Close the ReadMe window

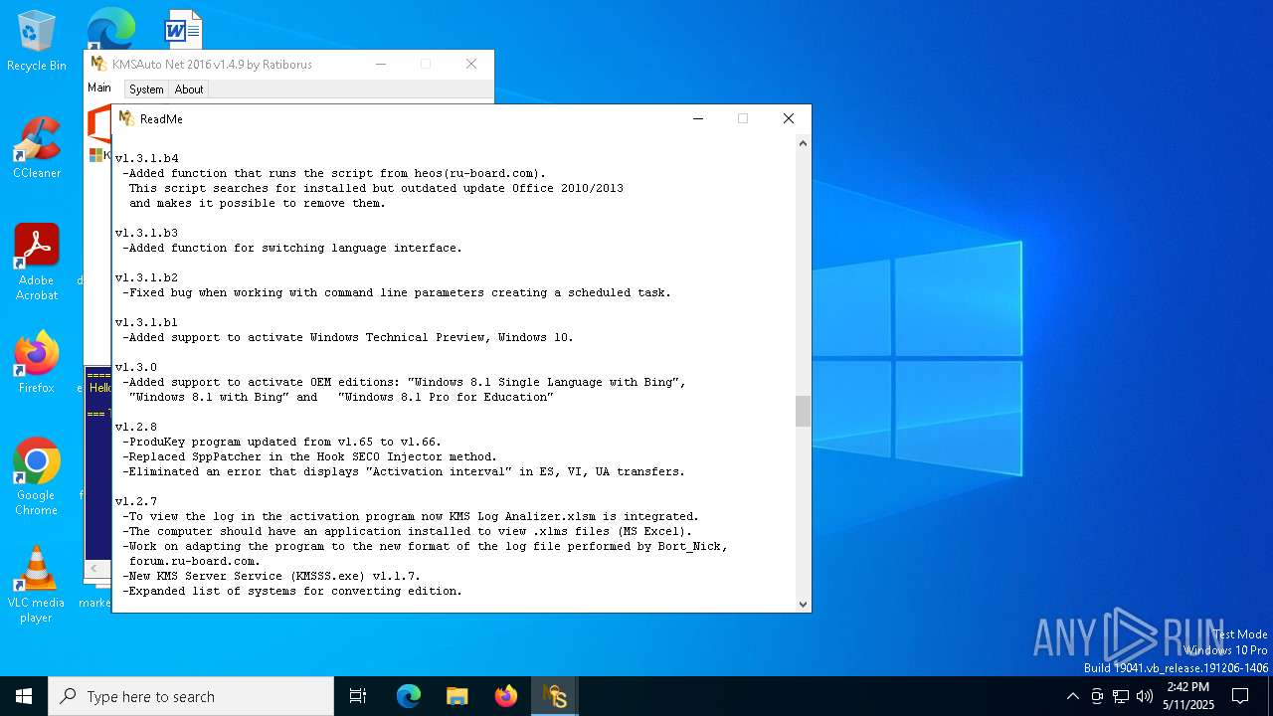point(789,118)
